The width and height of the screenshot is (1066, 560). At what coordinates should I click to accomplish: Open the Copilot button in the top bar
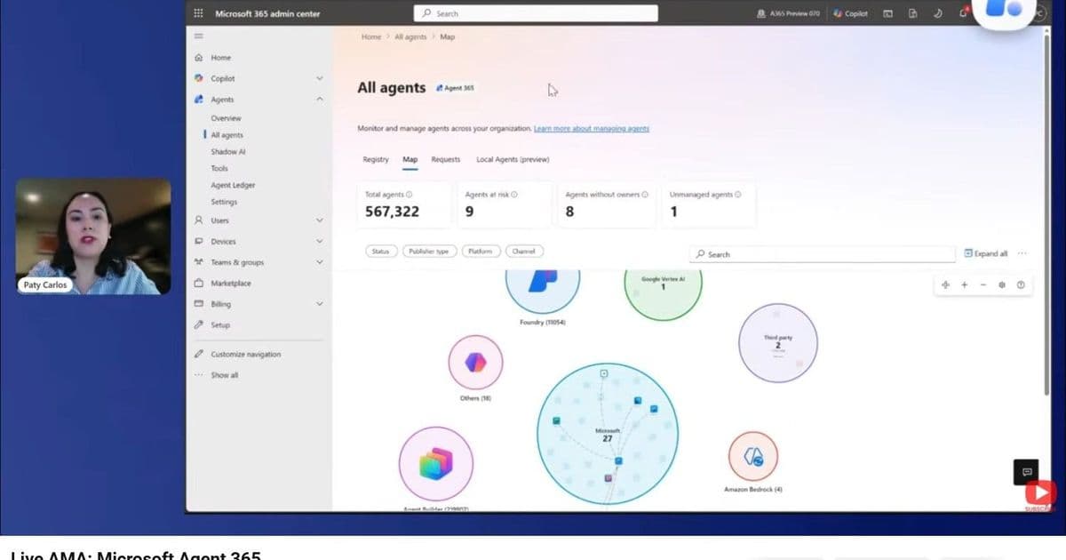point(851,13)
